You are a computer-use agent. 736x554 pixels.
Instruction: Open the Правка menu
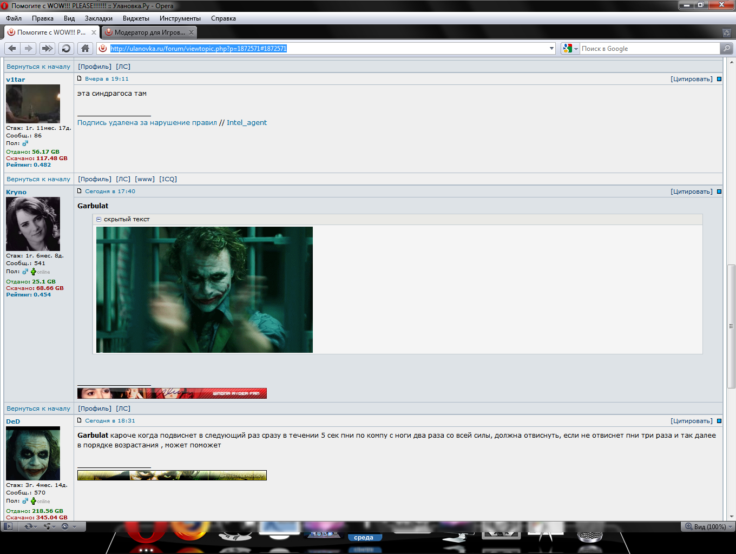click(43, 18)
